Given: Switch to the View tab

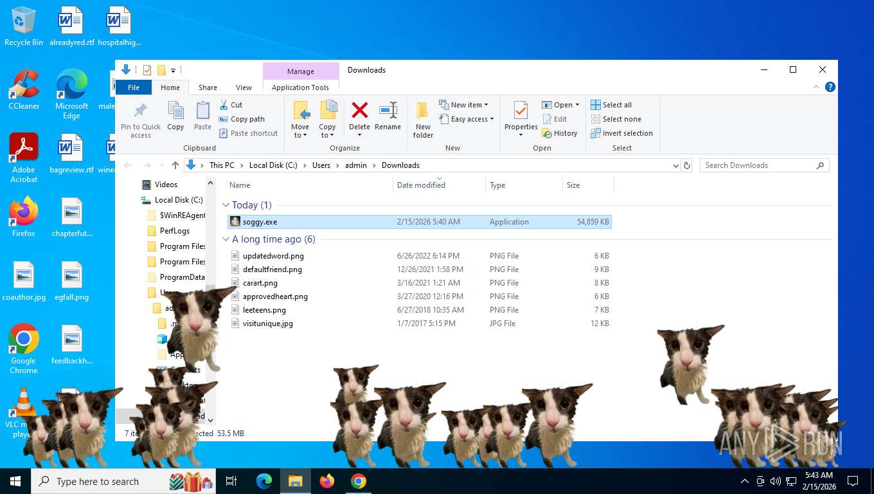Looking at the screenshot, I should coord(244,87).
